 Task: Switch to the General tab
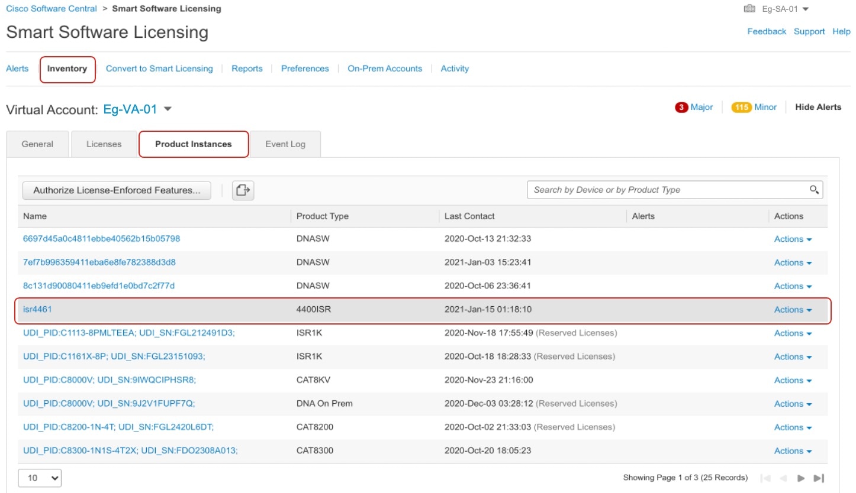(x=37, y=144)
